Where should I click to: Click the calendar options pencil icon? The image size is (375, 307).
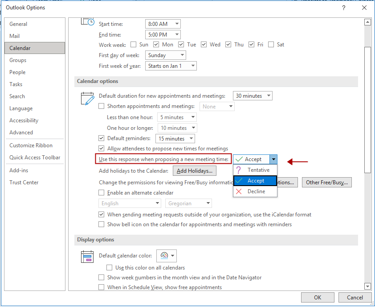87,98
